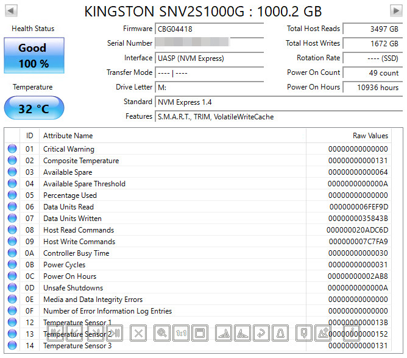
Task: Click the status orb for Data Units Read
Action: coord(12,206)
